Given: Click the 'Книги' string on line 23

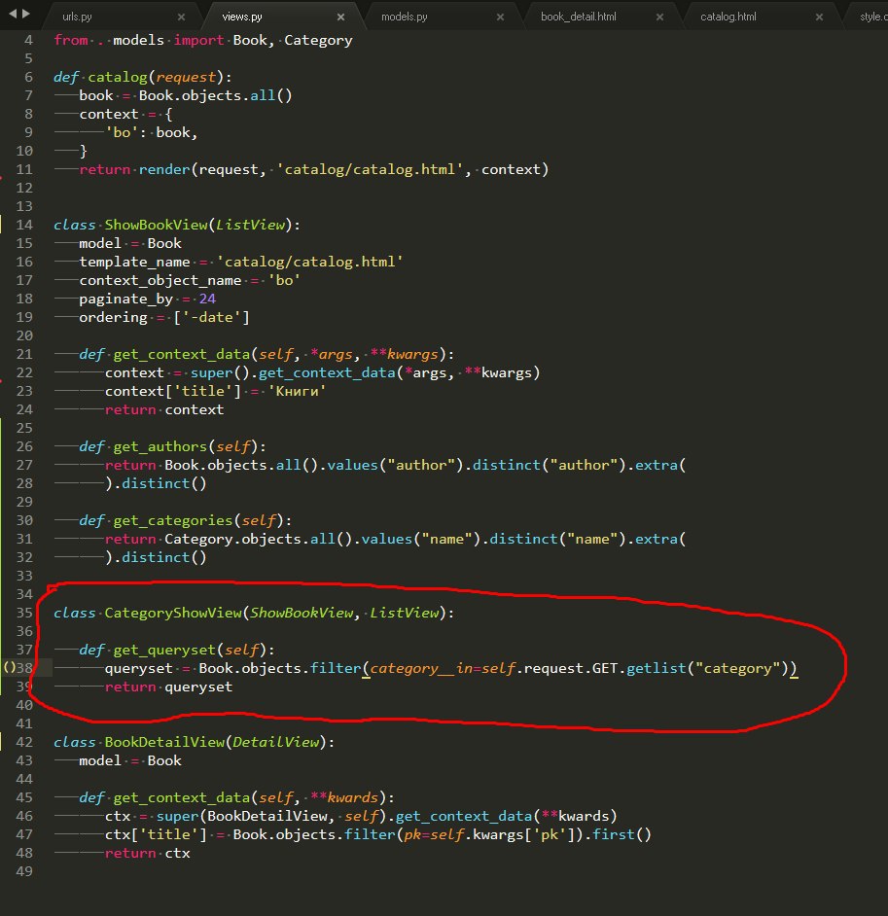Looking at the screenshot, I should click(297, 392).
